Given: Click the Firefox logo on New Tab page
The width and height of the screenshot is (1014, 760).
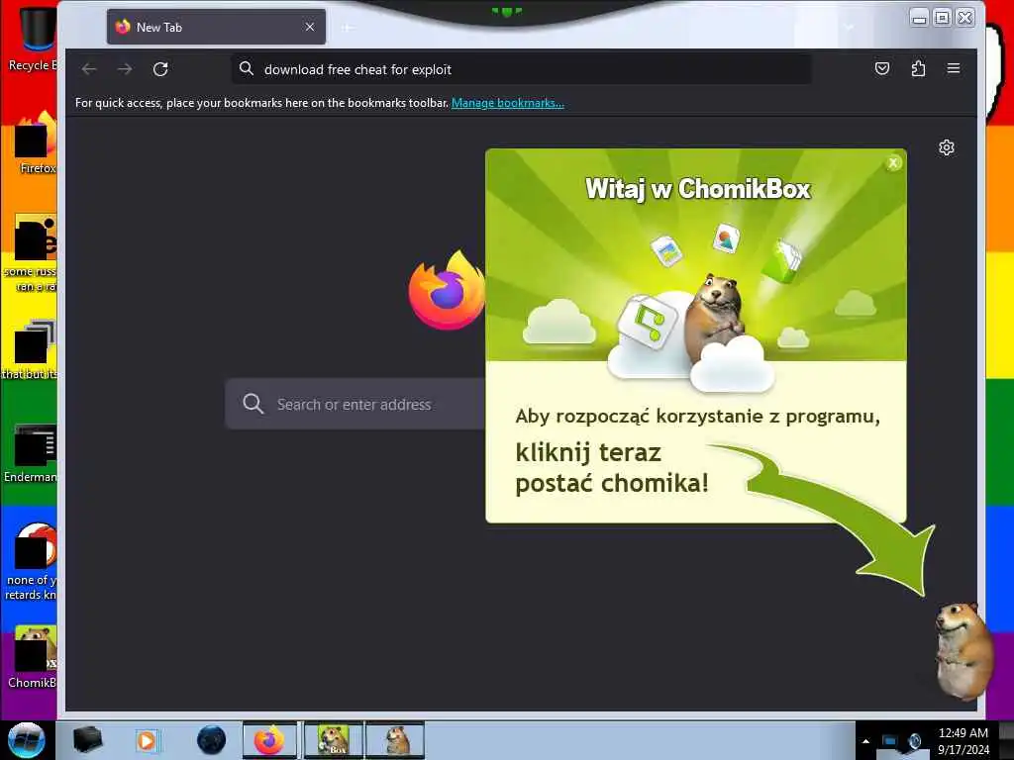Looking at the screenshot, I should pyautogui.click(x=447, y=290).
